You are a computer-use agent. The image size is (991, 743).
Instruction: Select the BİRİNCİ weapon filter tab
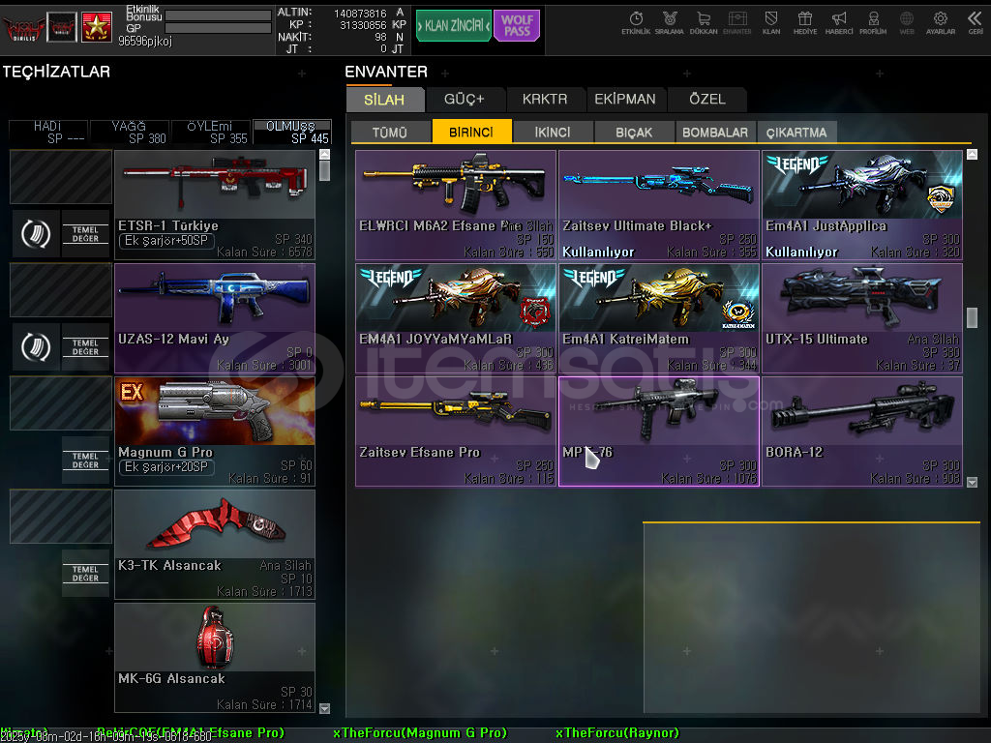471,132
